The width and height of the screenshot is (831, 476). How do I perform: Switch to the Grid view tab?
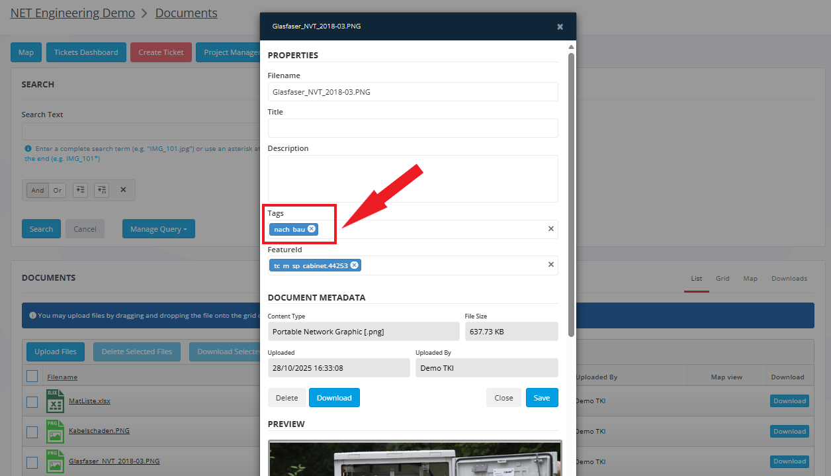pyautogui.click(x=722, y=279)
